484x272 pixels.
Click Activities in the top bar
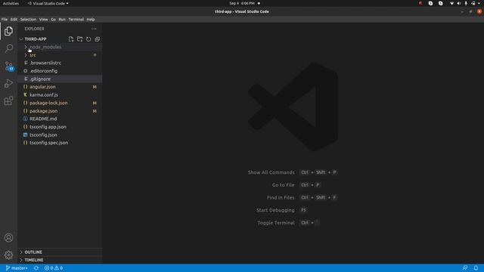point(11,3)
